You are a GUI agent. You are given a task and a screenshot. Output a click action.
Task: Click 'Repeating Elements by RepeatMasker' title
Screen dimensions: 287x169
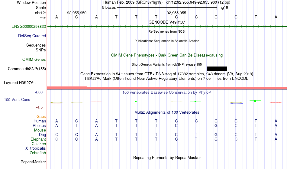pos(167,158)
